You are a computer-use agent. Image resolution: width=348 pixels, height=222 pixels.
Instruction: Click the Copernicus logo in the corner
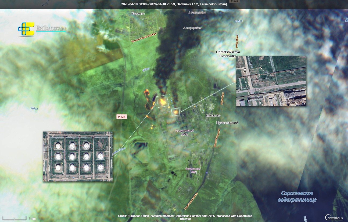[x=334, y=217]
